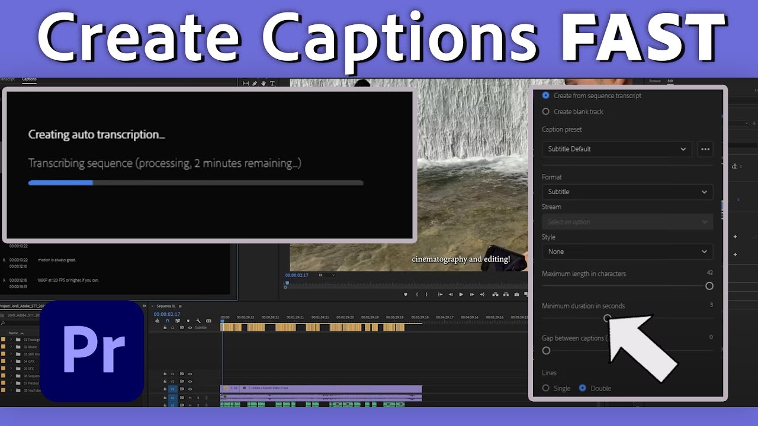
Task: Toggle snap magnet icon in timeline
Action: tap(168, 321)
